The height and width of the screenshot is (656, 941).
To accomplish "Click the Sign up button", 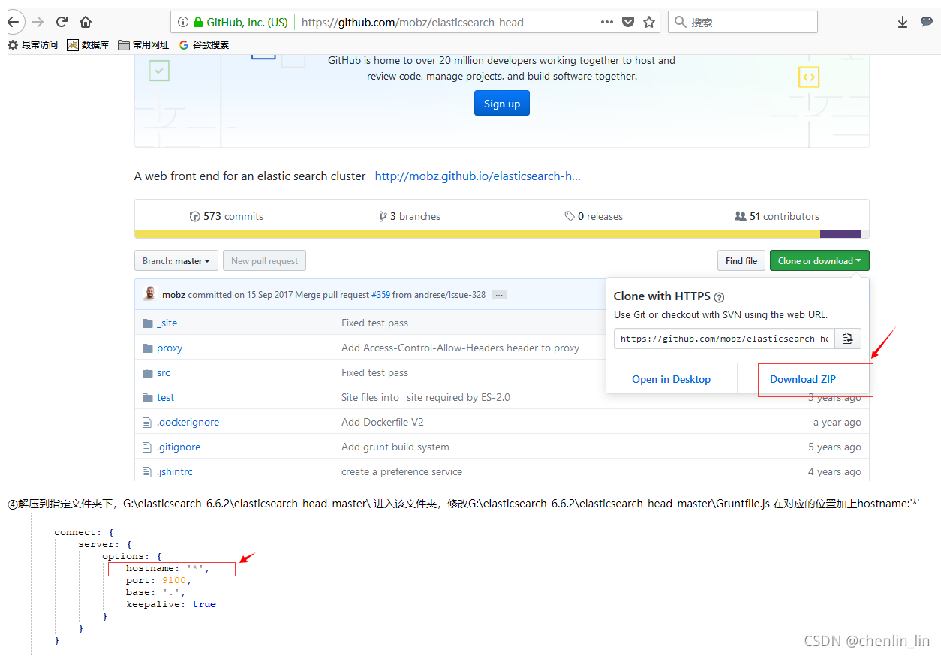I will pyautogui.click(x=502, y=104).
